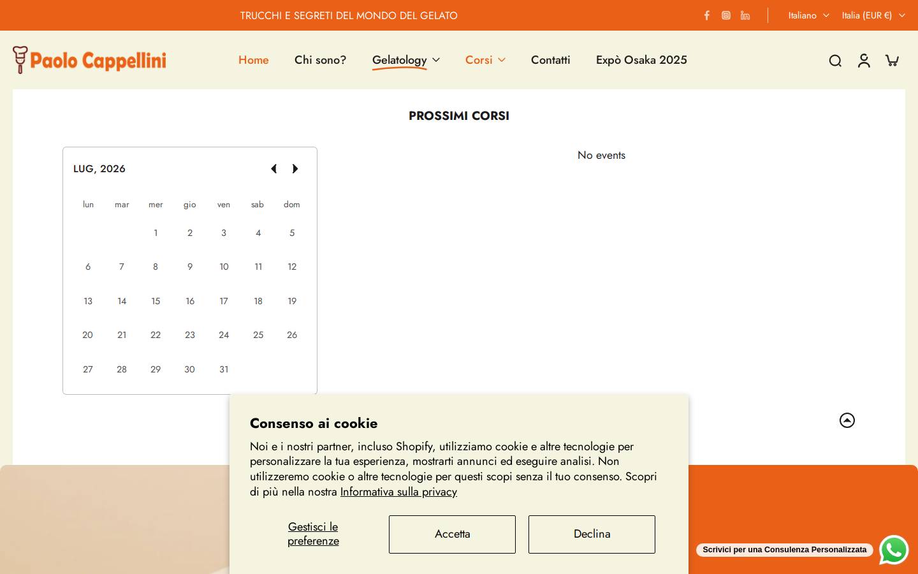
Task: Open the Informativa sulla privacy link
Action: point(398,492)
